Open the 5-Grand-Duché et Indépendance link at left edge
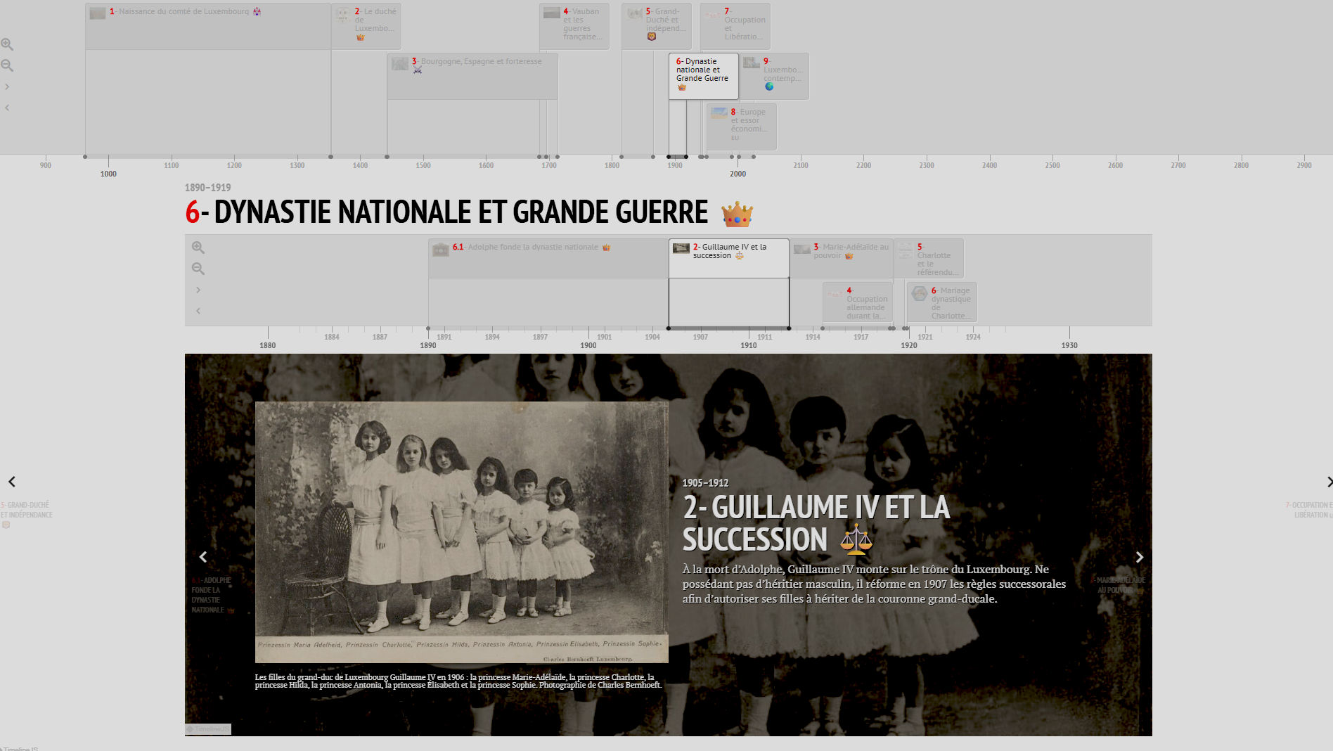This screenshot has width=1333, height=751. 26,514
